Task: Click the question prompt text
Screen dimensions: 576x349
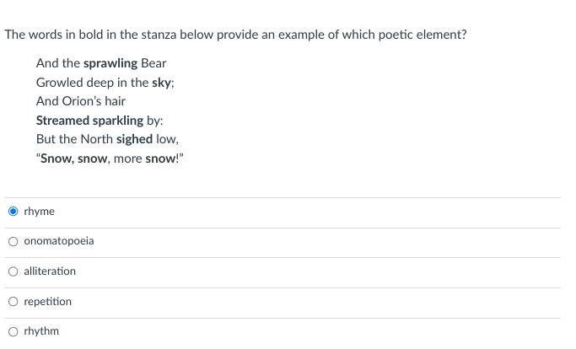Action: (235, 35)
